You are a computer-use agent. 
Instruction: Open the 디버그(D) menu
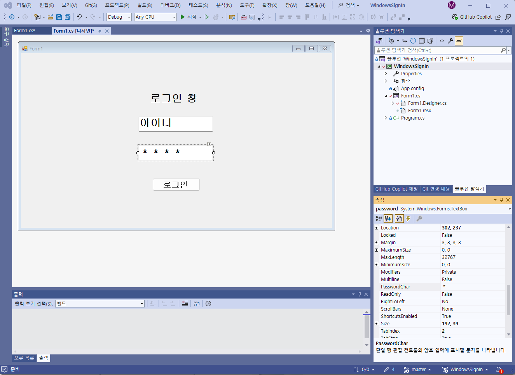pyautogui.click(x=170, y=5)
